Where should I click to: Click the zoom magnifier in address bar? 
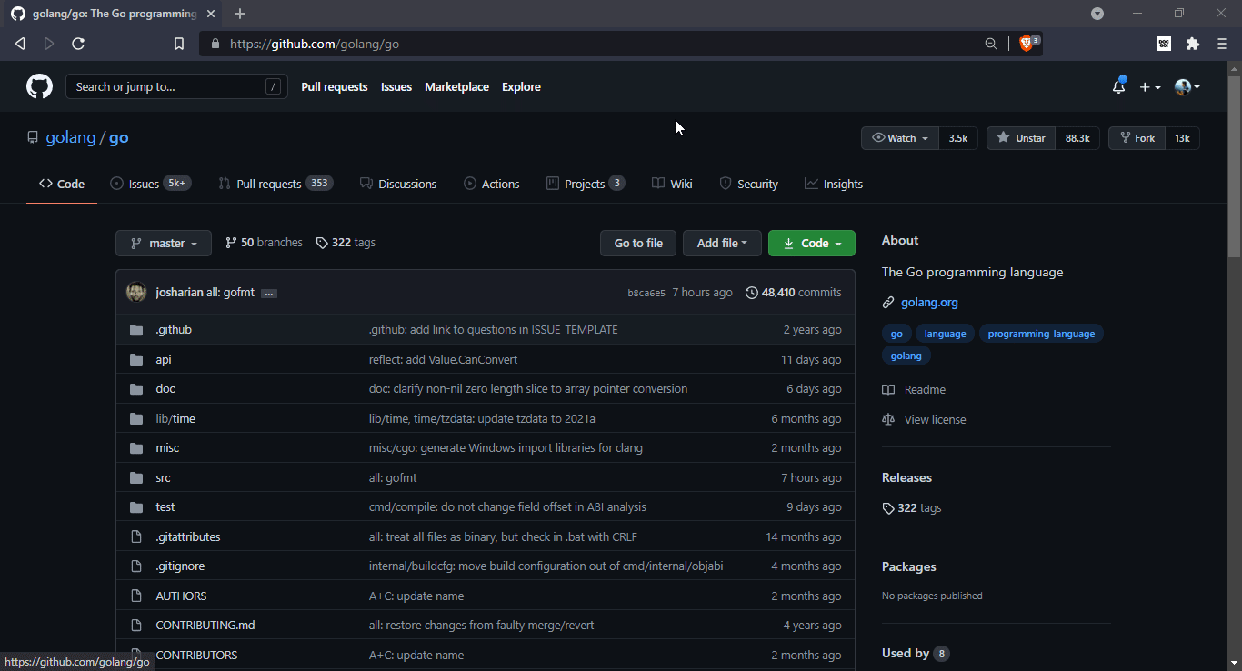pos(991,44)
